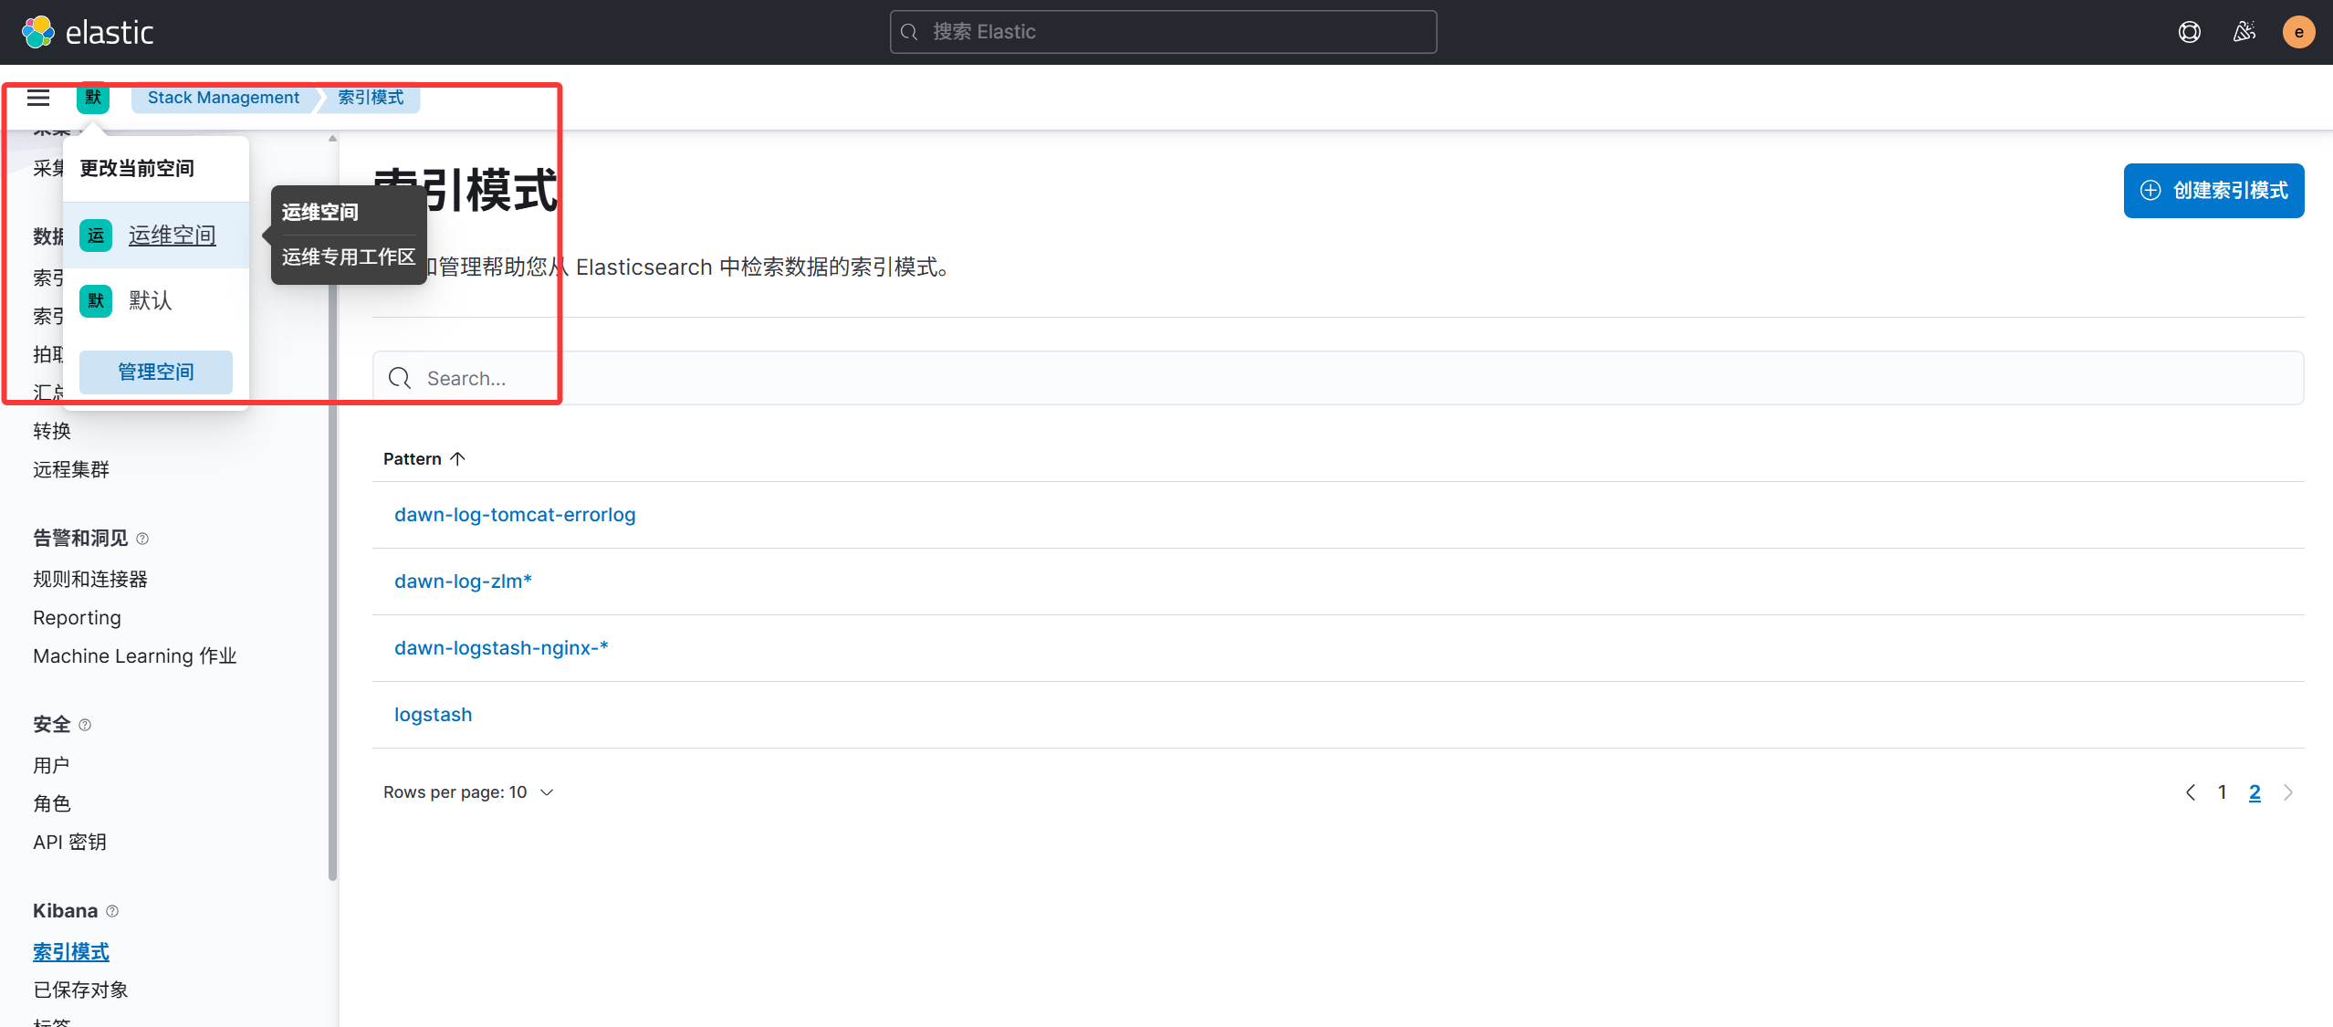2333x1027 pixels.
Task: Go to page 1
Action: click(x=2223, y=792)
